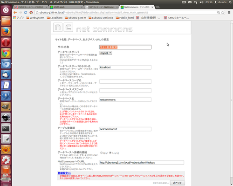Image resolution: width=233 pixels, height=186 pixels.
Task: Click the データベースユーザ名 input field
Action: pos(125,81)
